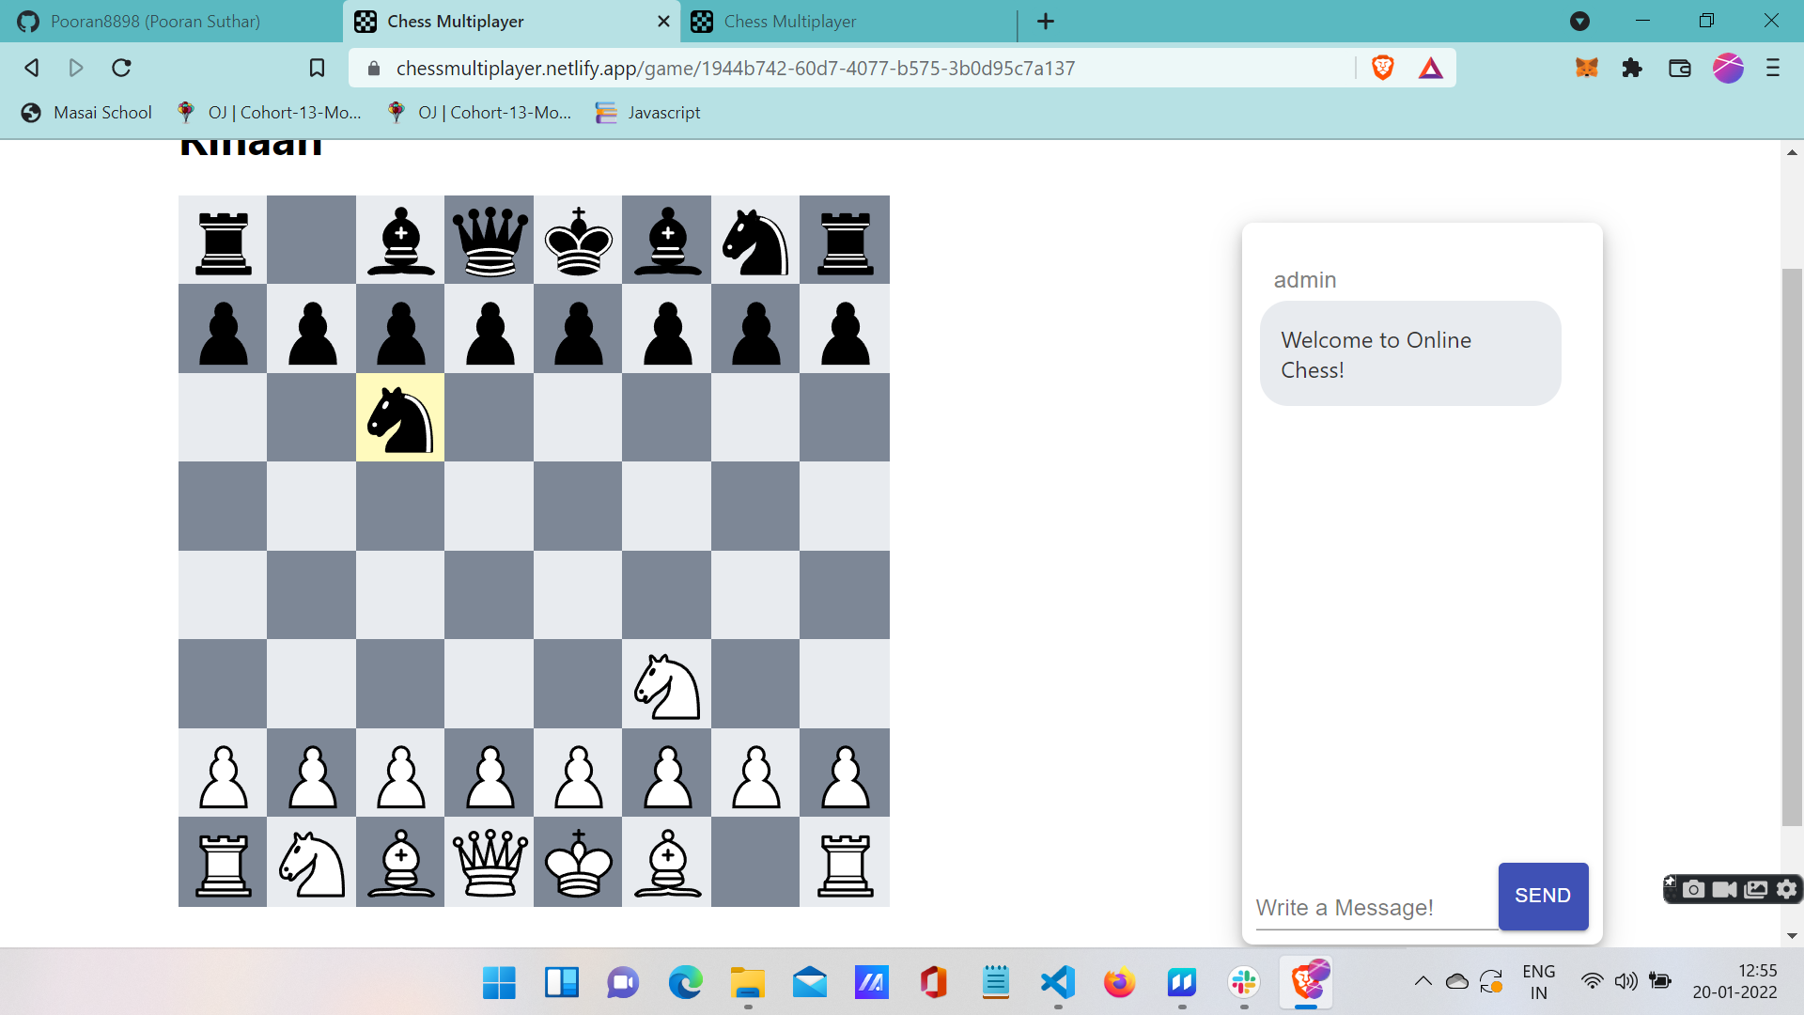Click the highlighted black knight on the board
Viewport: 1804px width, 1015px height.
click(x=400, y=418)
